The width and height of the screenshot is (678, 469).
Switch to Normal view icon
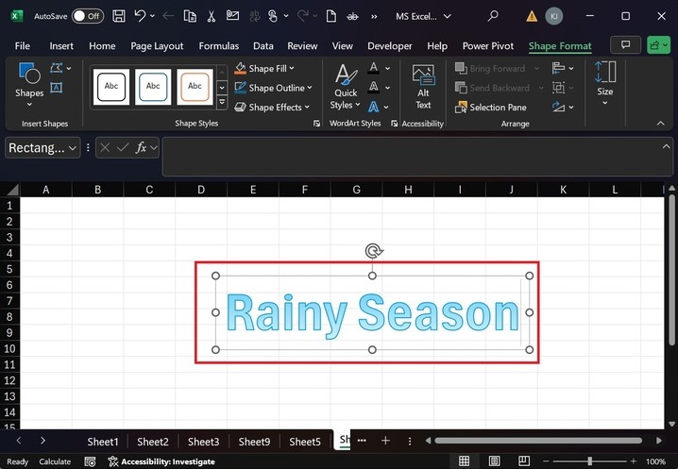465,461
